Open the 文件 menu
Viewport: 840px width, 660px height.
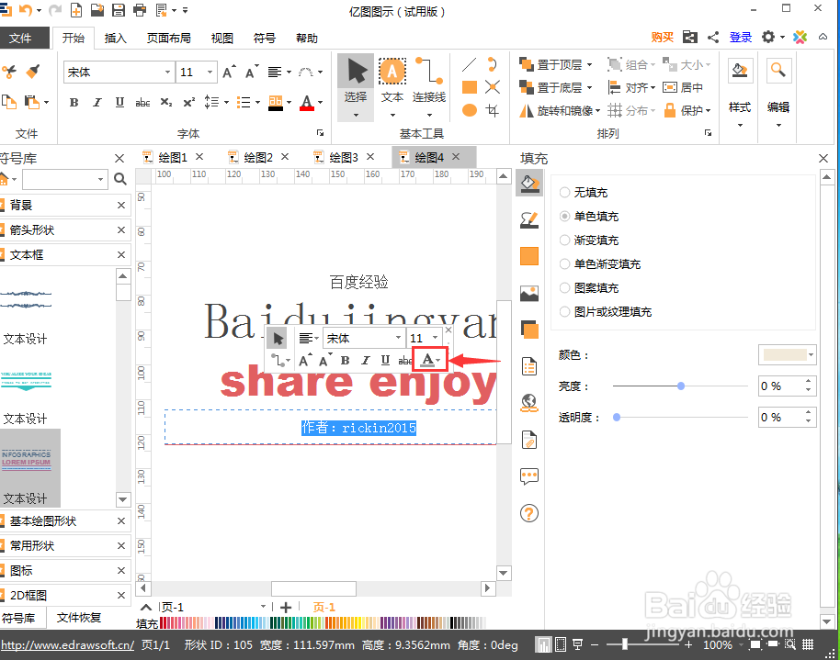[24, 38]
